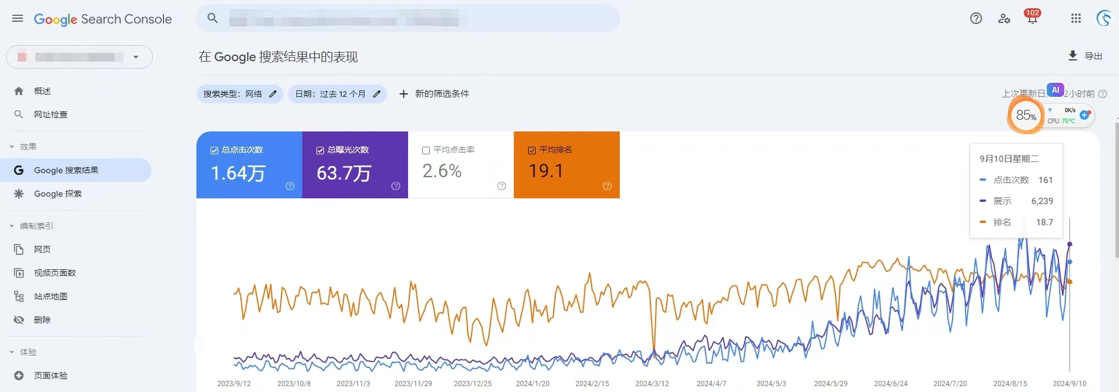
Task: Collapse the 编制索引 sidebar section
Action: 12,226
